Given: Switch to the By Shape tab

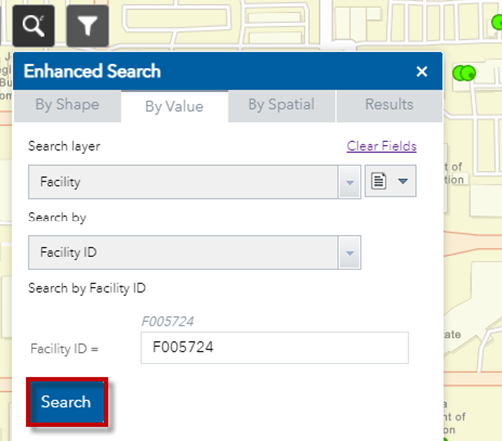Looking at the screenshot, I should pos(67,105).
